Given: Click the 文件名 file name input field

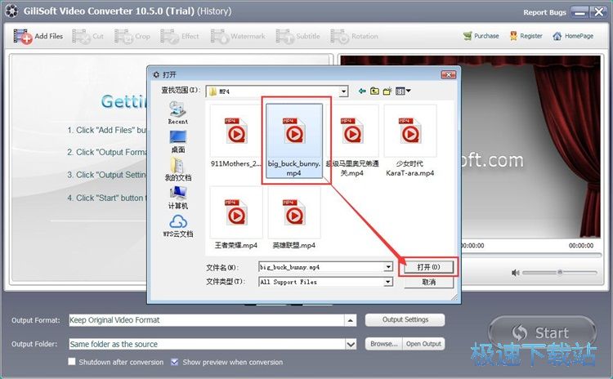Looking at the screenshot, I should pos(321,267).
